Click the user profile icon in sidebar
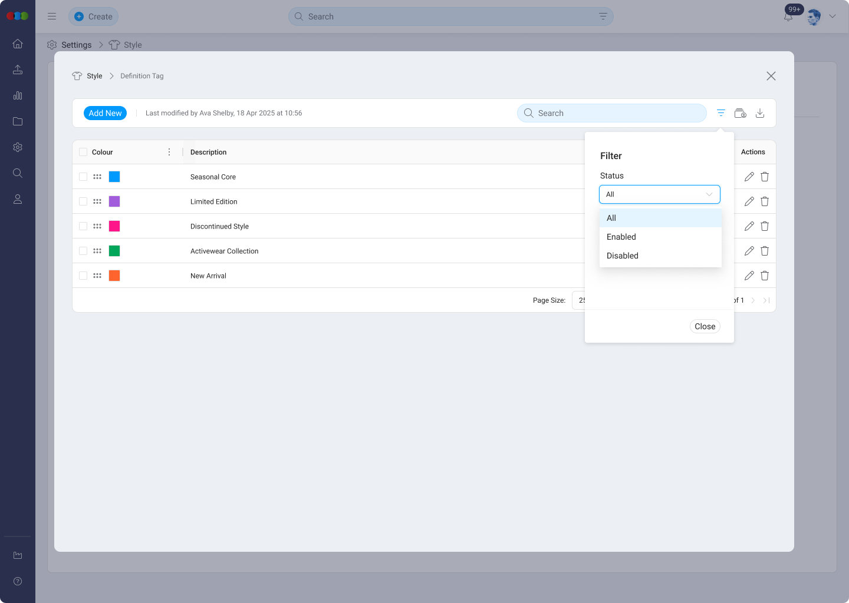This screenshot has width=849, height=603. [18, 199]
